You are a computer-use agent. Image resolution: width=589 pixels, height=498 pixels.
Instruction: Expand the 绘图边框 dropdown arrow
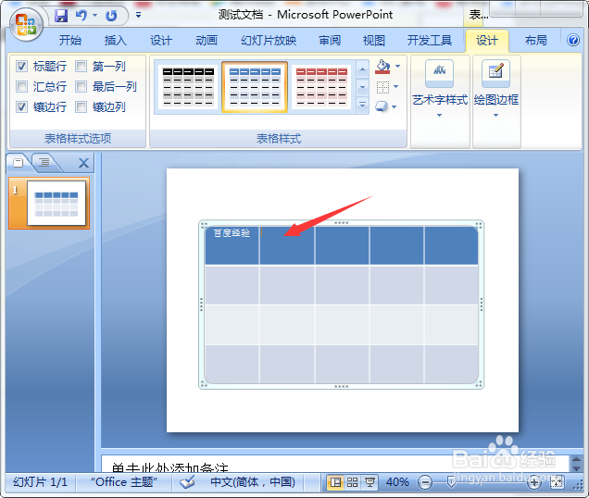[x=495, y=116]
